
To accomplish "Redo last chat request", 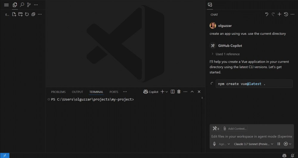I will click(x=273, y=14).
